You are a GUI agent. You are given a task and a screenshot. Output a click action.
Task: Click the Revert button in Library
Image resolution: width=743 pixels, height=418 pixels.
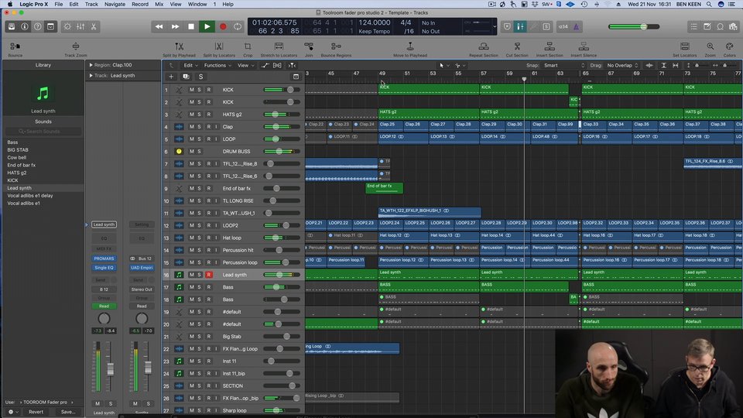[36, 412]
